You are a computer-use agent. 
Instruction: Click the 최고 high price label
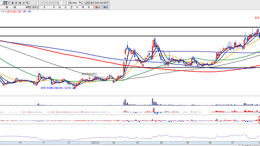(x=257, y=17)
